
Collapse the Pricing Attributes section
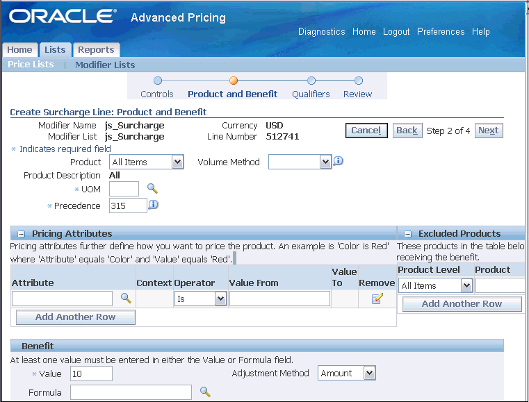(22, 234)
